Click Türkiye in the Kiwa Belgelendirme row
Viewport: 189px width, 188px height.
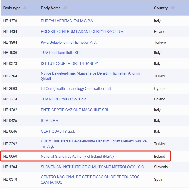pos(160,42)
